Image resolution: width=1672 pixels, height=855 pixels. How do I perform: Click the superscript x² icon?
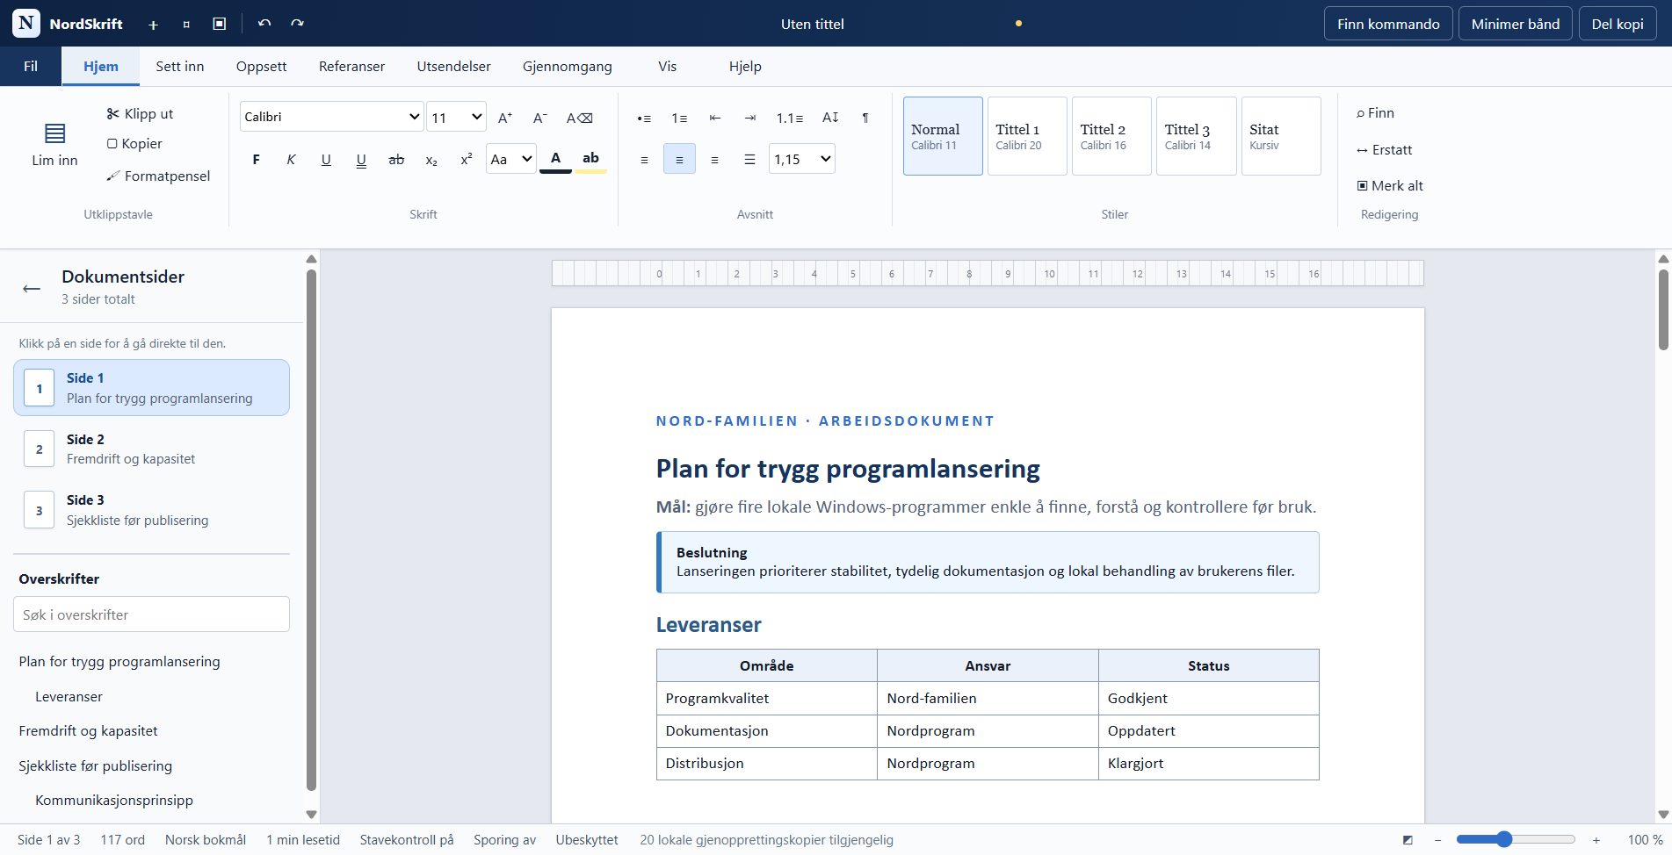(467, 159)
